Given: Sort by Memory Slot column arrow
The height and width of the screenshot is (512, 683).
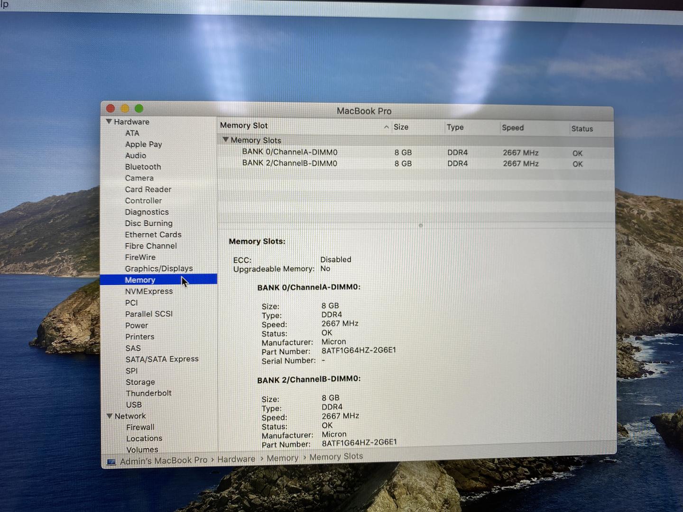Looking at the screenshot, I should 386,127.
